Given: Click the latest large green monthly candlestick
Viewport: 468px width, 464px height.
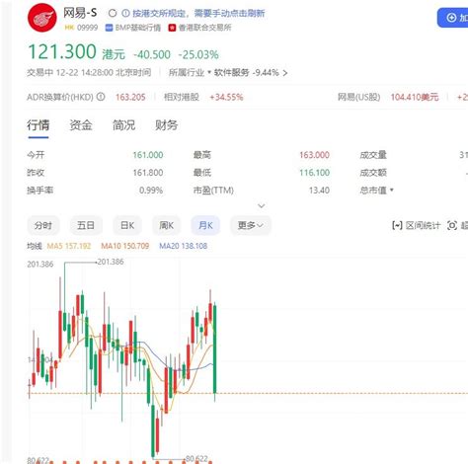Looking at the screenshot, I should click(215, 349).
